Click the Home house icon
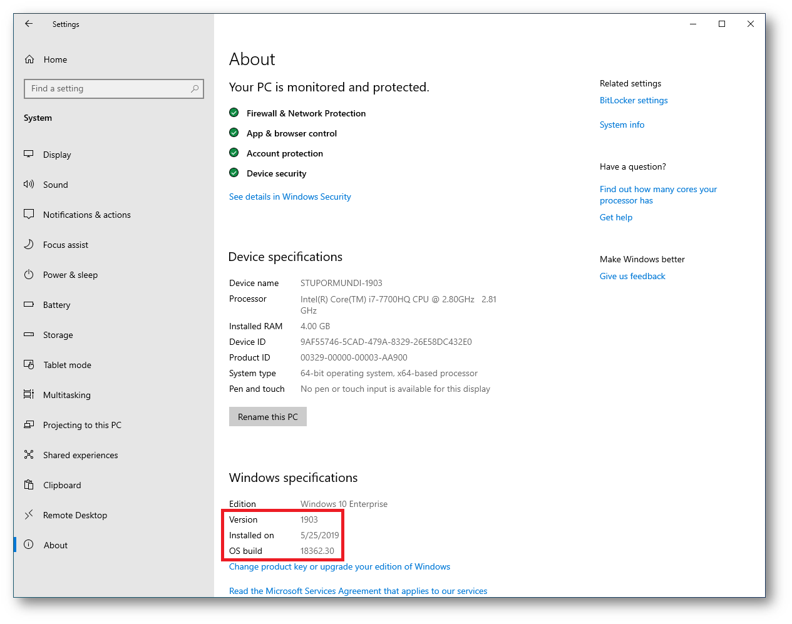This screenshot has height=624, width=792. click(29, 59)
